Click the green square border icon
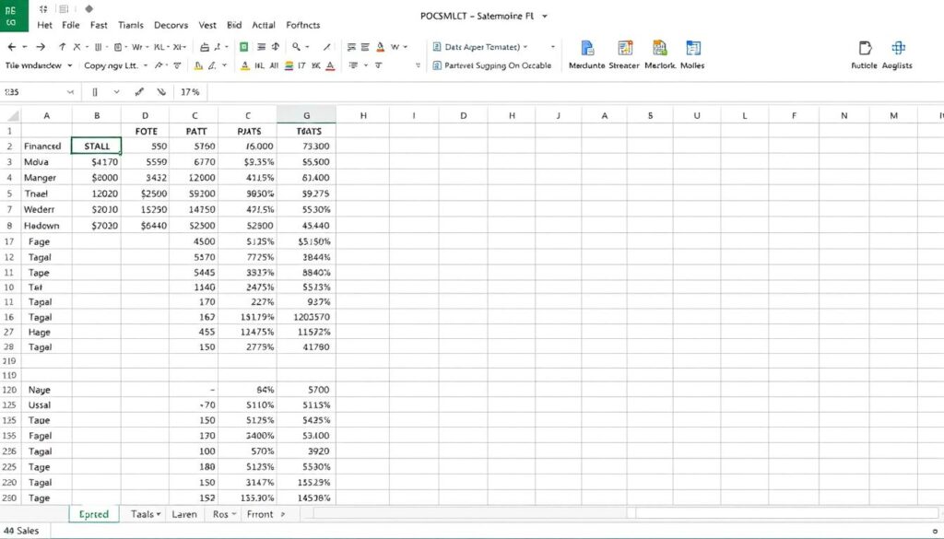The image size is (944, 539). [243, 47]
